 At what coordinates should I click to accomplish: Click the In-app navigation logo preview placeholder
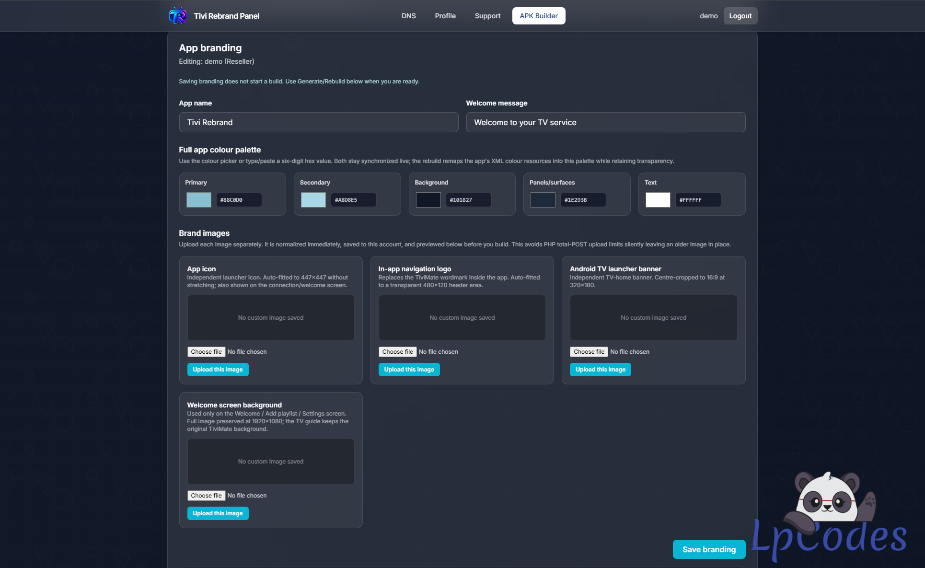pos(462,318)
